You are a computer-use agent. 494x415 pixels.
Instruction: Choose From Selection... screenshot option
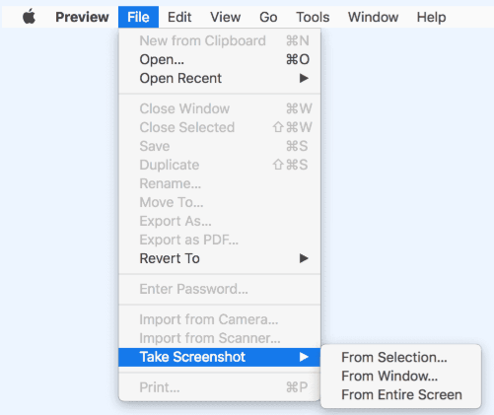click(394, 357)
